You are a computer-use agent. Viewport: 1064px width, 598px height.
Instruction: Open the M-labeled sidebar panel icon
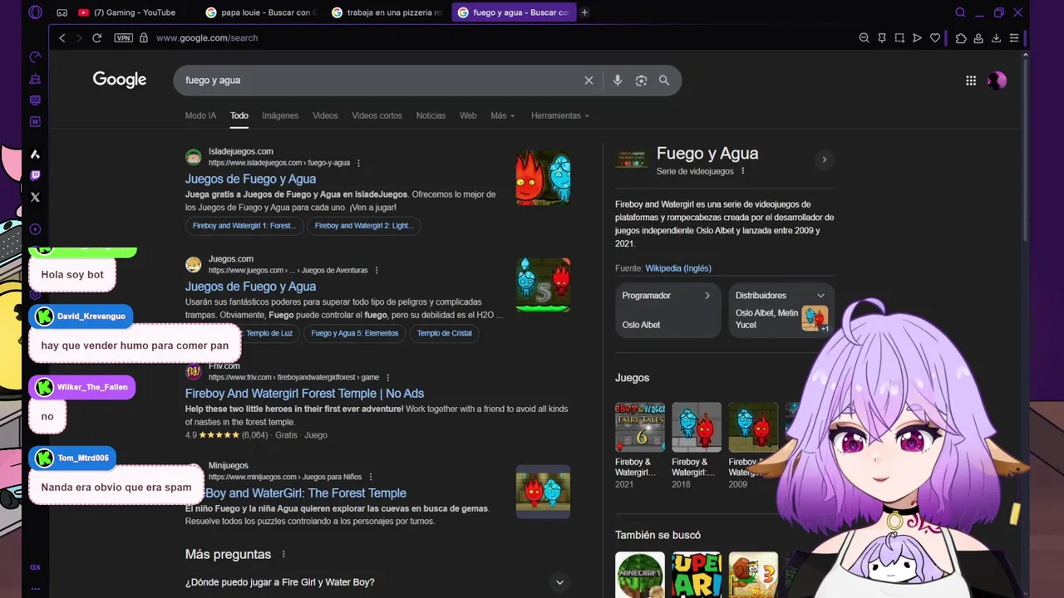tap(35, 121)
